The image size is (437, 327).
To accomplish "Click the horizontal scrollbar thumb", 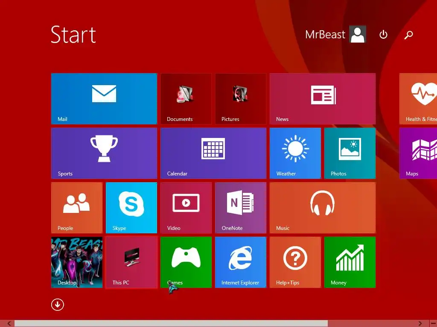I will [x=171, y=324].
